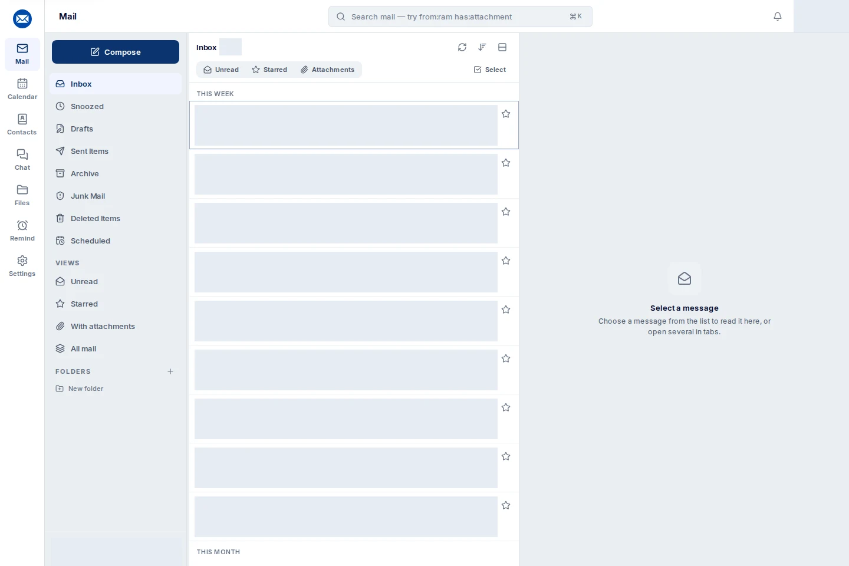Show the With attachments view
This screenshot has height=566, width=849.
click(x=116, y=326)
